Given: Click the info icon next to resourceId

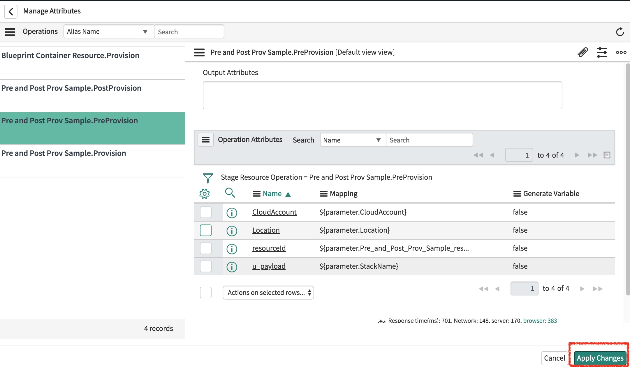Looking at the screenshot, I should tap(232, 249).
